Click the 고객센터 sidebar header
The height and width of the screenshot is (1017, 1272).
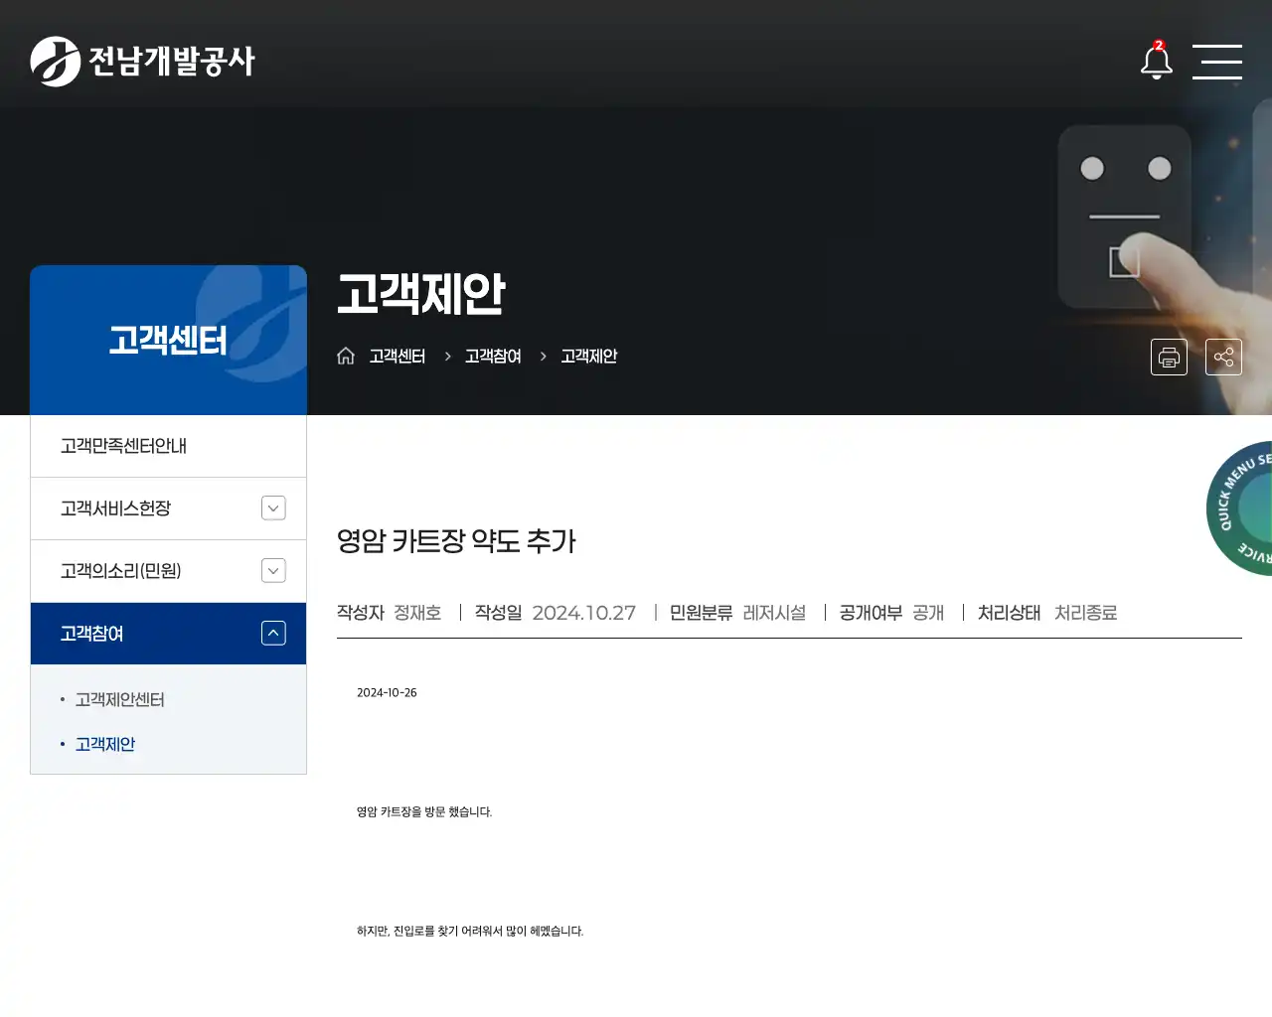168,340
